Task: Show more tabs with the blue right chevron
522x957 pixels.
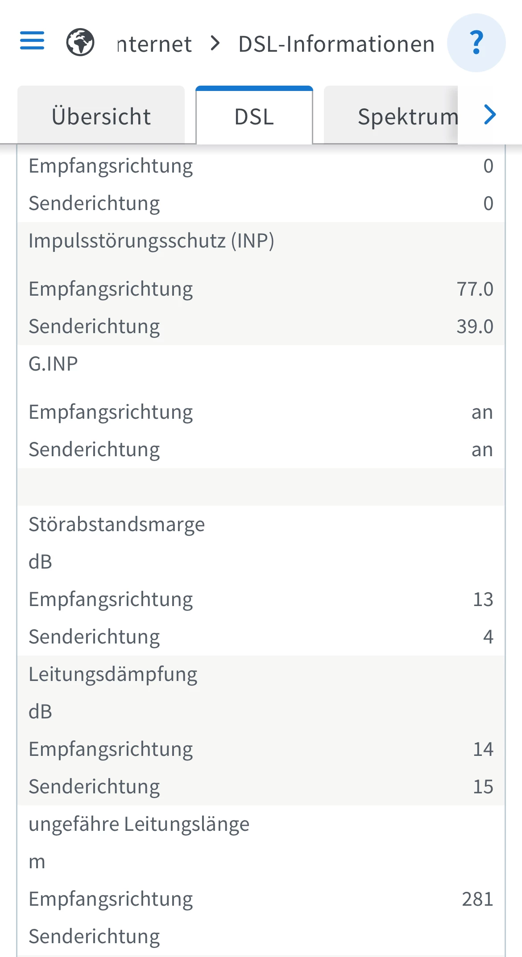Action: tap(490, 115)
